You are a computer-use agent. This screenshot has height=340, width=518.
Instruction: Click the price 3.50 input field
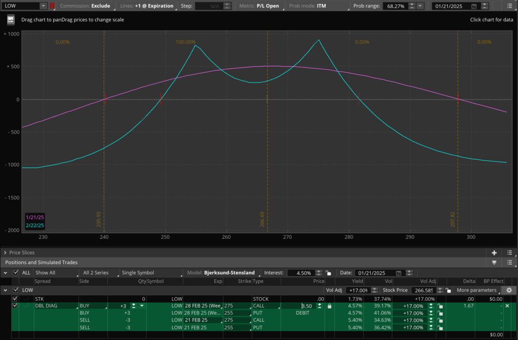[299, 306]
